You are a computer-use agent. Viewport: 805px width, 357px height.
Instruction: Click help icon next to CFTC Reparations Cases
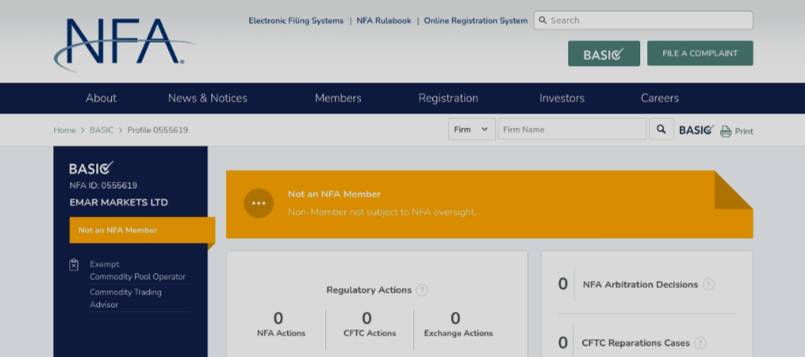click(x=700, y=344)
